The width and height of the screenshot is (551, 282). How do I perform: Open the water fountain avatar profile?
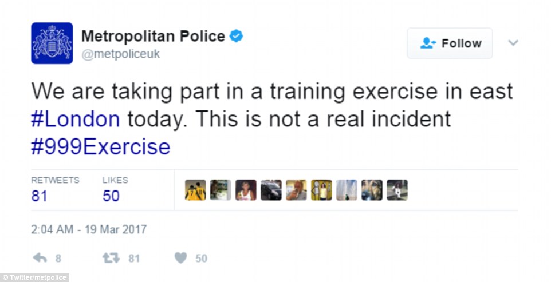click(347, 190)
